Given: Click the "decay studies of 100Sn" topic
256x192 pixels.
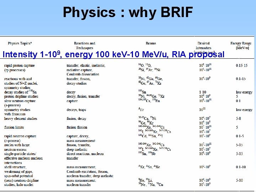Looking at the screenshot, I should point(20,92).
